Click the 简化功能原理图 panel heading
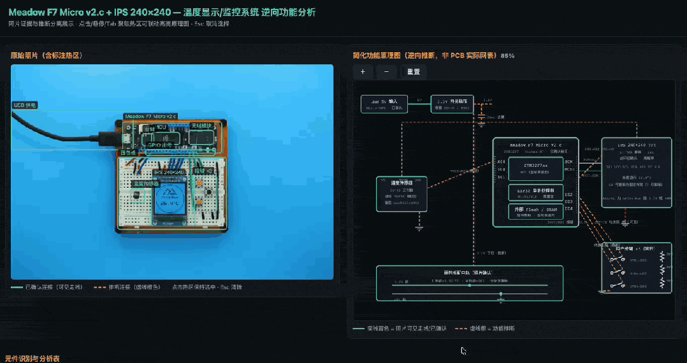687x363 pixels. click(x=425, y=55)
